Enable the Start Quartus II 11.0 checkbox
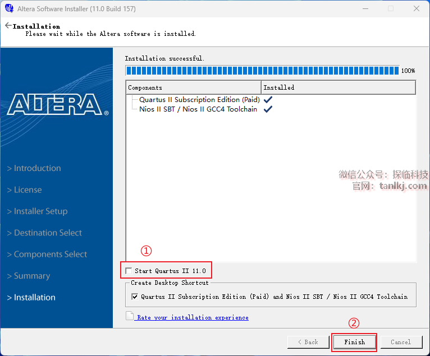Image resolution: width=430 pixels, height=356 pixels. 129,271
